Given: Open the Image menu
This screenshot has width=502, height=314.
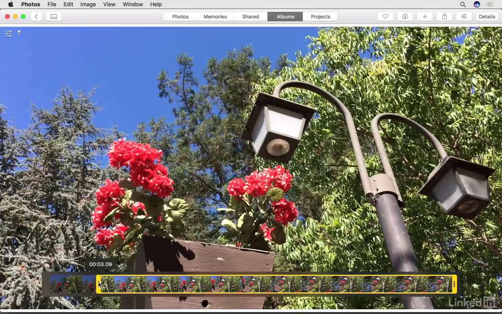Looking at the screenshot, I should click(x=88, y=4).
